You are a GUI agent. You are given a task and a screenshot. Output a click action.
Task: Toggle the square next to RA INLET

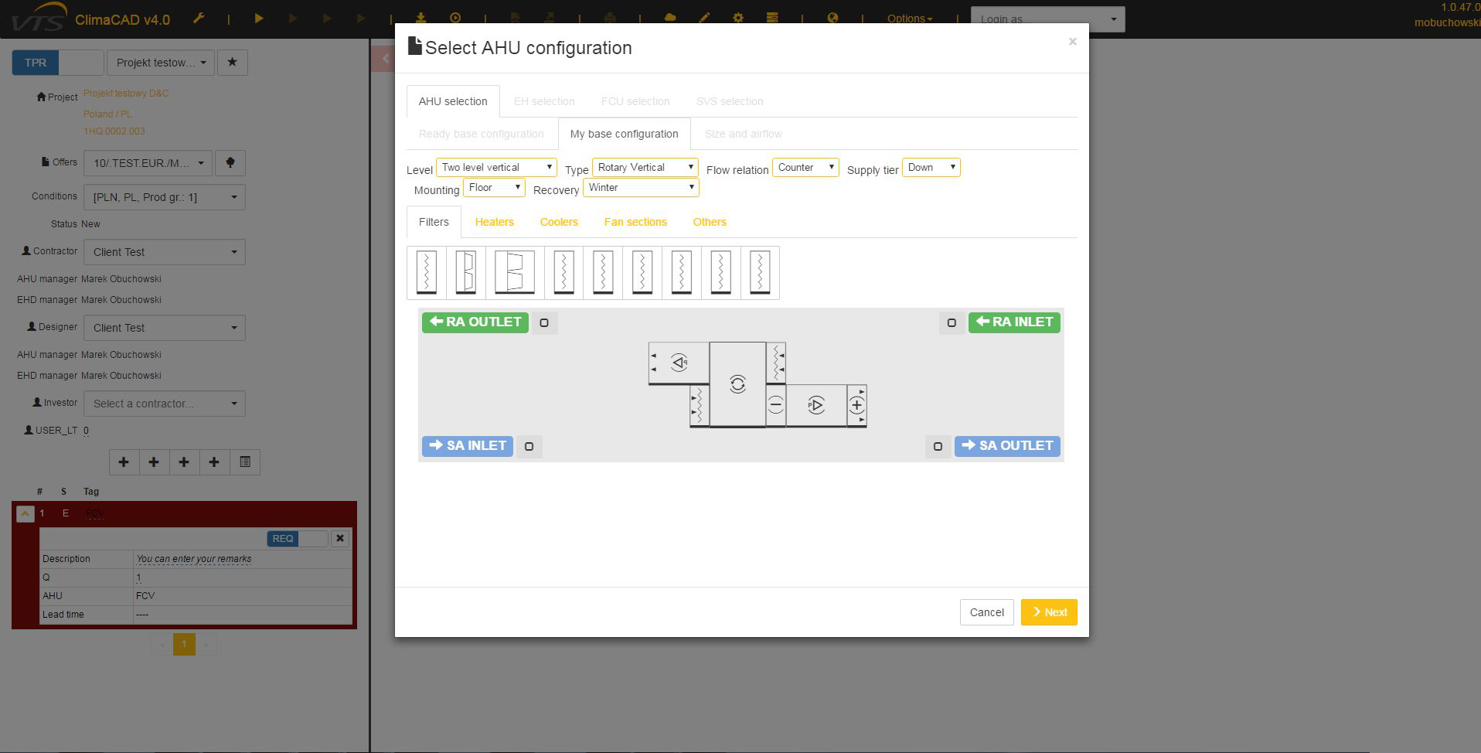(952, 323)
